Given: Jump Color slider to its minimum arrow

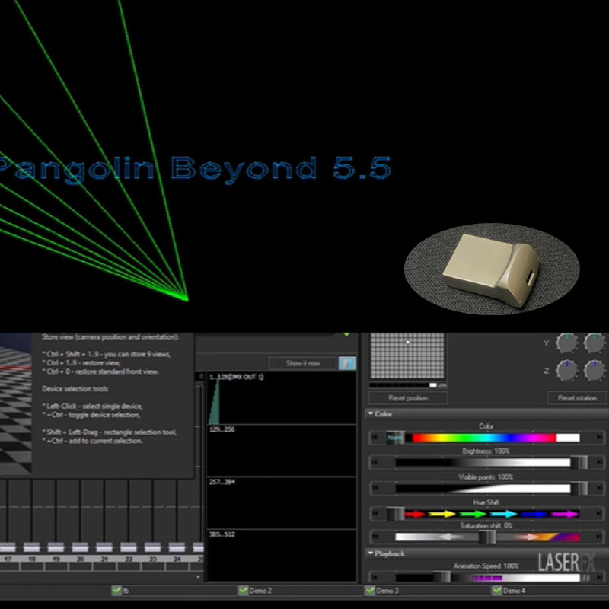Looking at the screenshot, I should pos(374,438).
